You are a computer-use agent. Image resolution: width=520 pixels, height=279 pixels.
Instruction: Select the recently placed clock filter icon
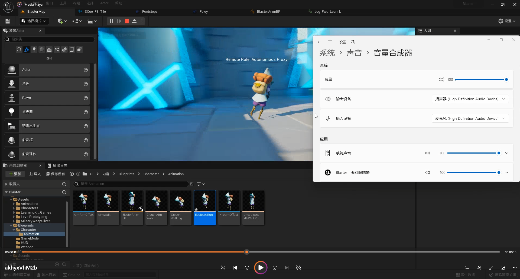[x=19, y=49]
